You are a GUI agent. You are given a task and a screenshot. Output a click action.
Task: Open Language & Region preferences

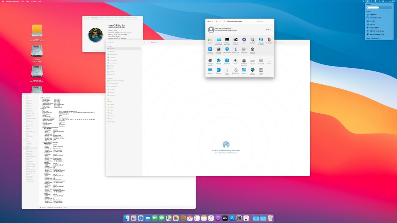[261, 41]
